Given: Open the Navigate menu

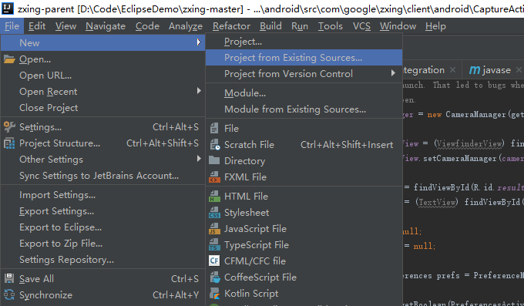Looking at the screenshot, I should click(x=106, y=26).
